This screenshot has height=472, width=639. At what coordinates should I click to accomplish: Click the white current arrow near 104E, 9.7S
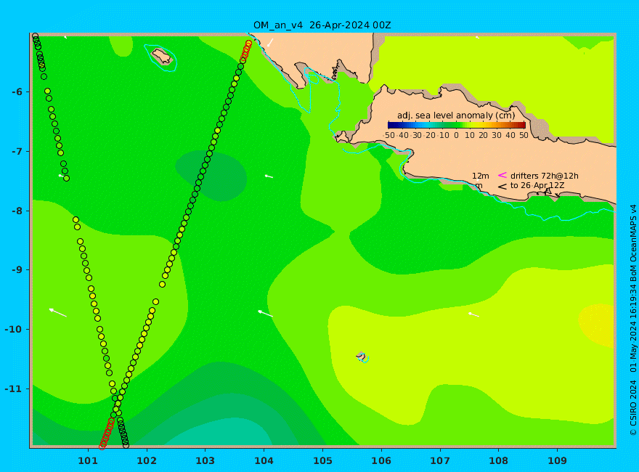coord(265,314)
